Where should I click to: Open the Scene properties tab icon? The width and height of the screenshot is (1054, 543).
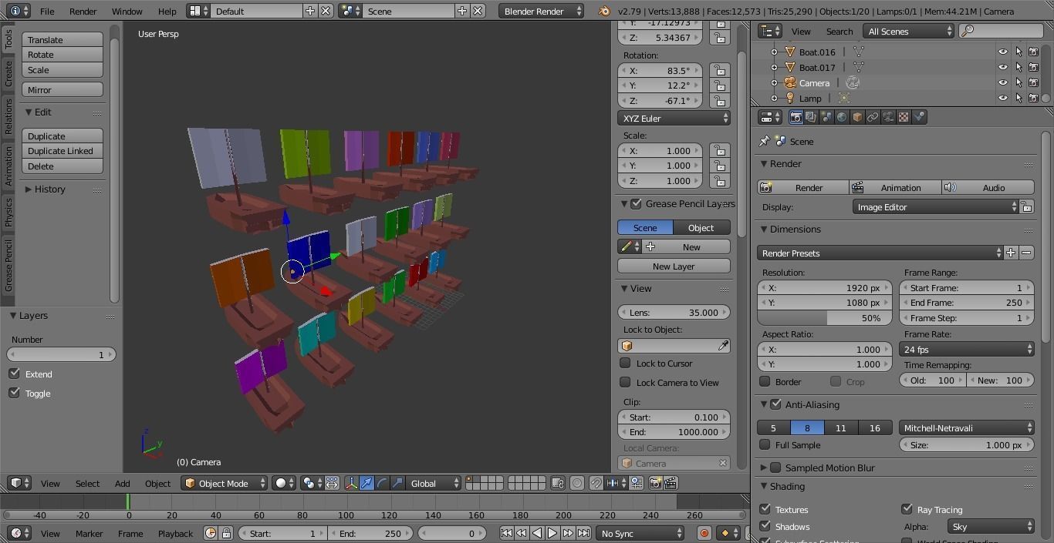[826, 117]
